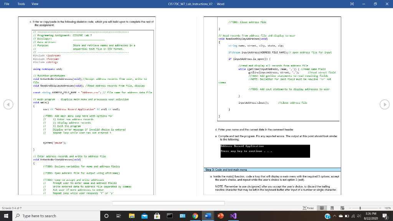Click the Windows Start button

6,216
